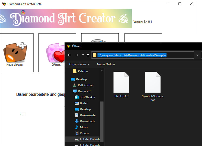
Task: Click the small recent file thumbnail
Action: click(22, 114)
